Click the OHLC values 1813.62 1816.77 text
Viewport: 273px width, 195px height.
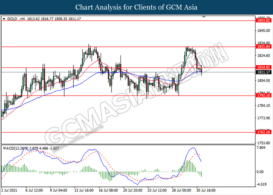tap(40, 19)
